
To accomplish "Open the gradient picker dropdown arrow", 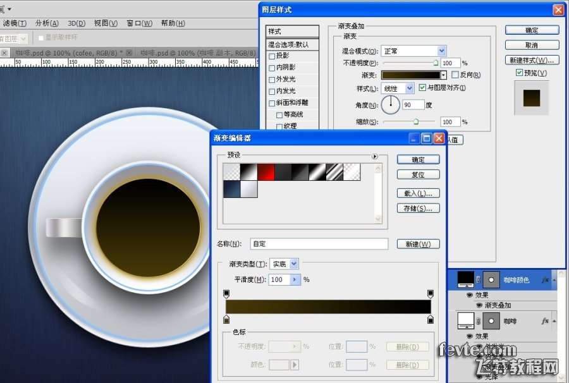I will click(x=443, y=75).
